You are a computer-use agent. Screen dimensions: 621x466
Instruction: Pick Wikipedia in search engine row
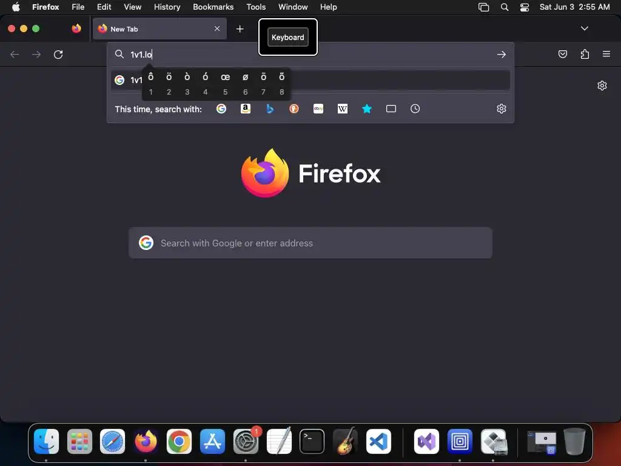click(x=343, y=109)
